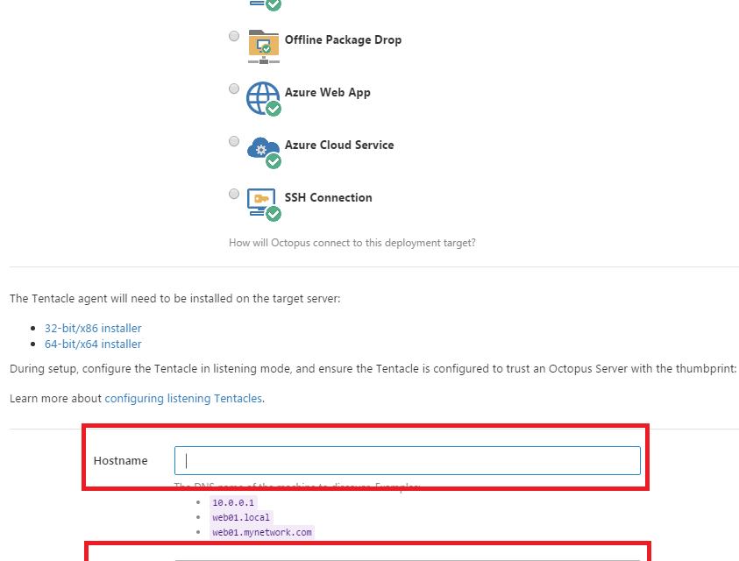Open the configuring listening Tentacles link
739x561 pixels.
(x=183, y=398)
